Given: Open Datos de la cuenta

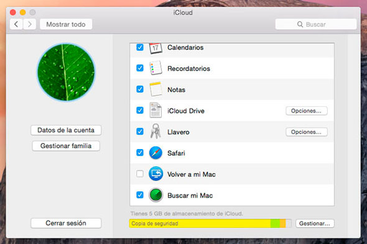Looking at the screenshot, I should (x=66, y=130).
